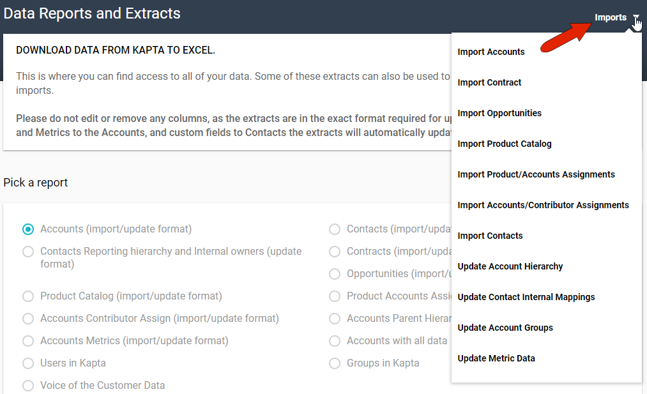This screenshot has width=647, height=394.
Task: Choose Update Contact Internal Mappings
Action: click(x=526, y=297)
